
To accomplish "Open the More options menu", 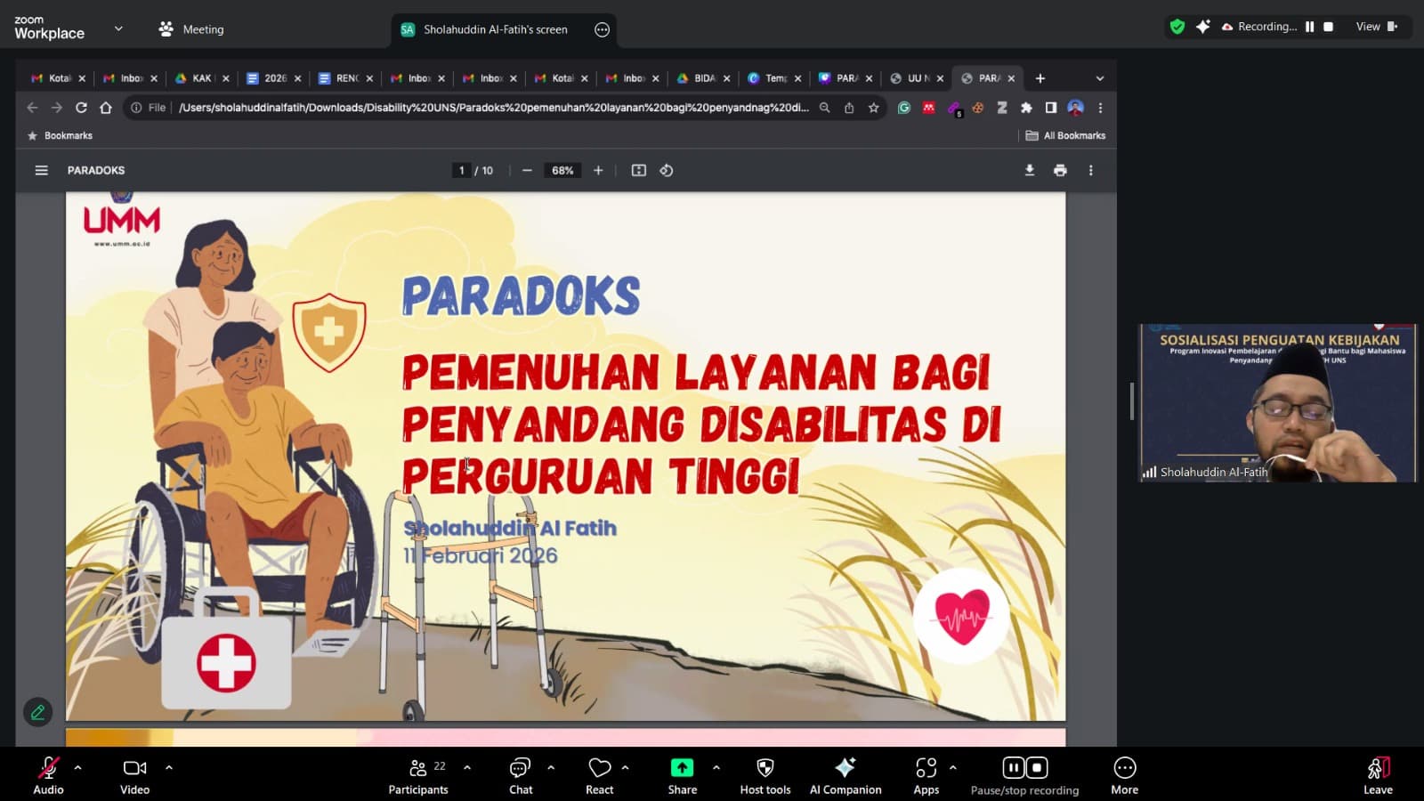I will pyautogui.click(x=1124, y=775).
